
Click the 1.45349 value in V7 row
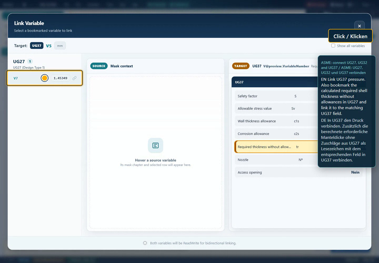[61, 78]
